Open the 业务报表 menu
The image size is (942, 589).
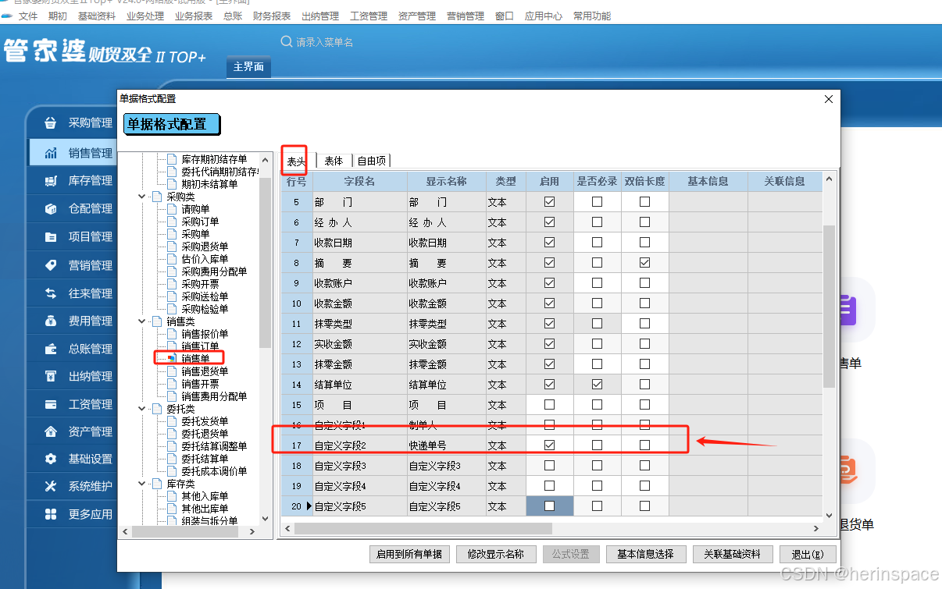click(x=193, y=16)
